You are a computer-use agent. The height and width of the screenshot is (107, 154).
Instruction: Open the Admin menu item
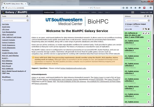[94, 12]
